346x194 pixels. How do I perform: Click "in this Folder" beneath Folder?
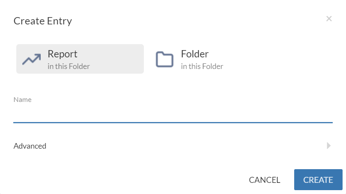[202, 66]
